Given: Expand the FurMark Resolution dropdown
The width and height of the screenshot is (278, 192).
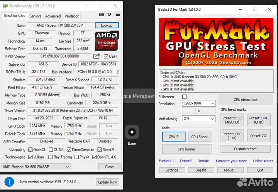Looking at the screenshot, I should tap(198, 104).
